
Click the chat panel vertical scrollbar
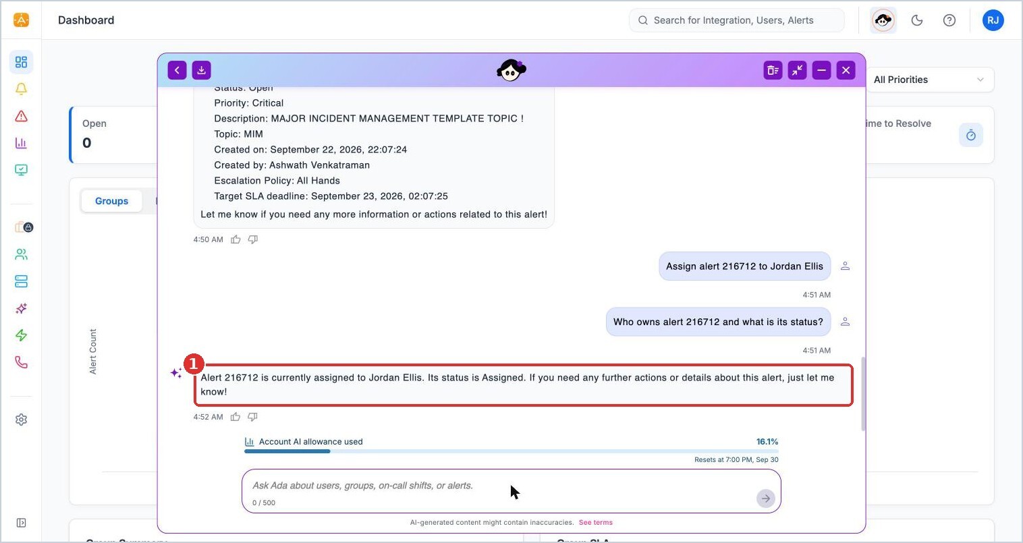863,394
